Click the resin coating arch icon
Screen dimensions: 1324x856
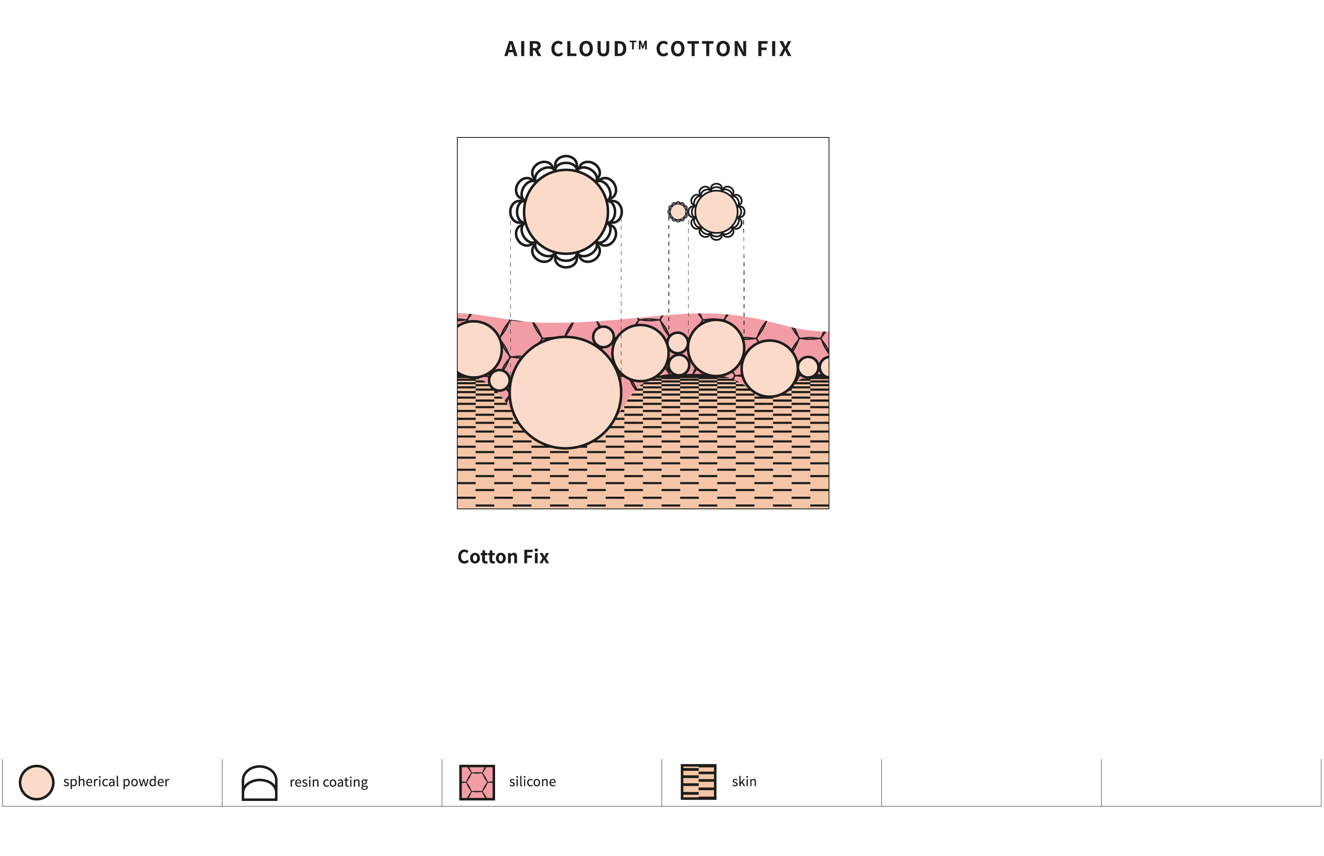pos(259,783)
